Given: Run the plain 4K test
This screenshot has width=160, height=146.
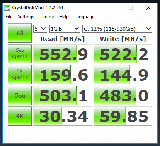Looking at the screenshot, I should (x=20, y=116).
